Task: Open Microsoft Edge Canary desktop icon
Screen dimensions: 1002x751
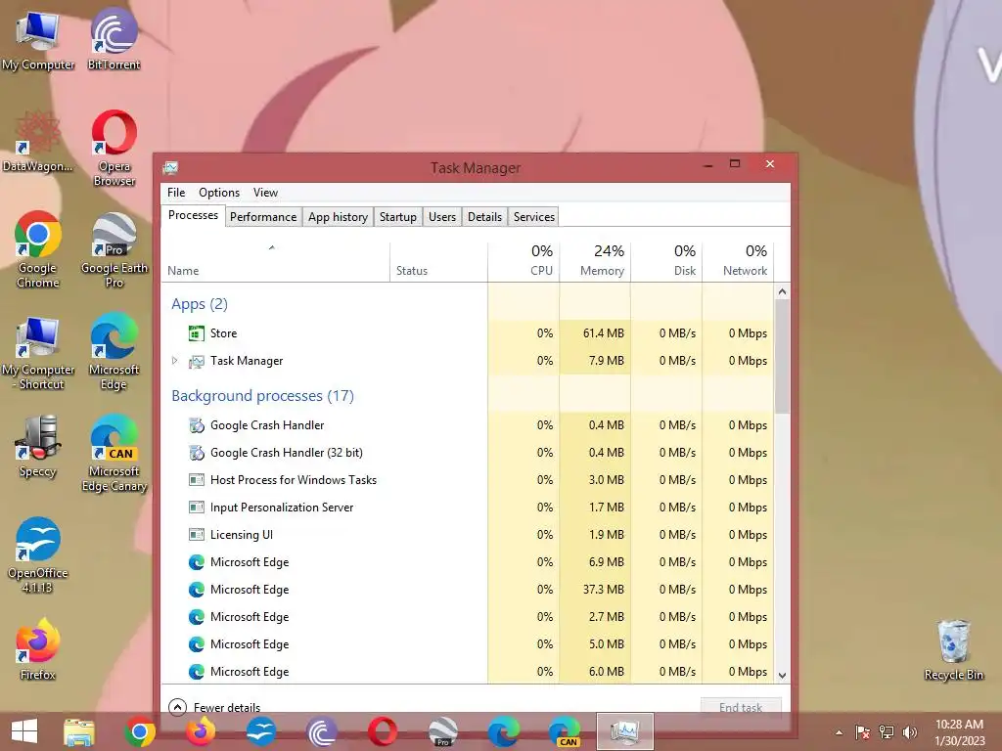Action: tap(114, 454)
